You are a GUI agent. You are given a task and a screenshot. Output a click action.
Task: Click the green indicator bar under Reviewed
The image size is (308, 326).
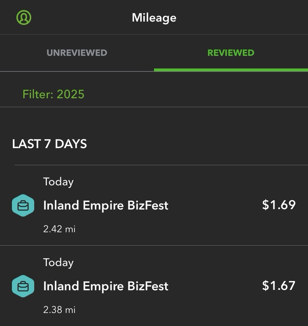[231, 70]
